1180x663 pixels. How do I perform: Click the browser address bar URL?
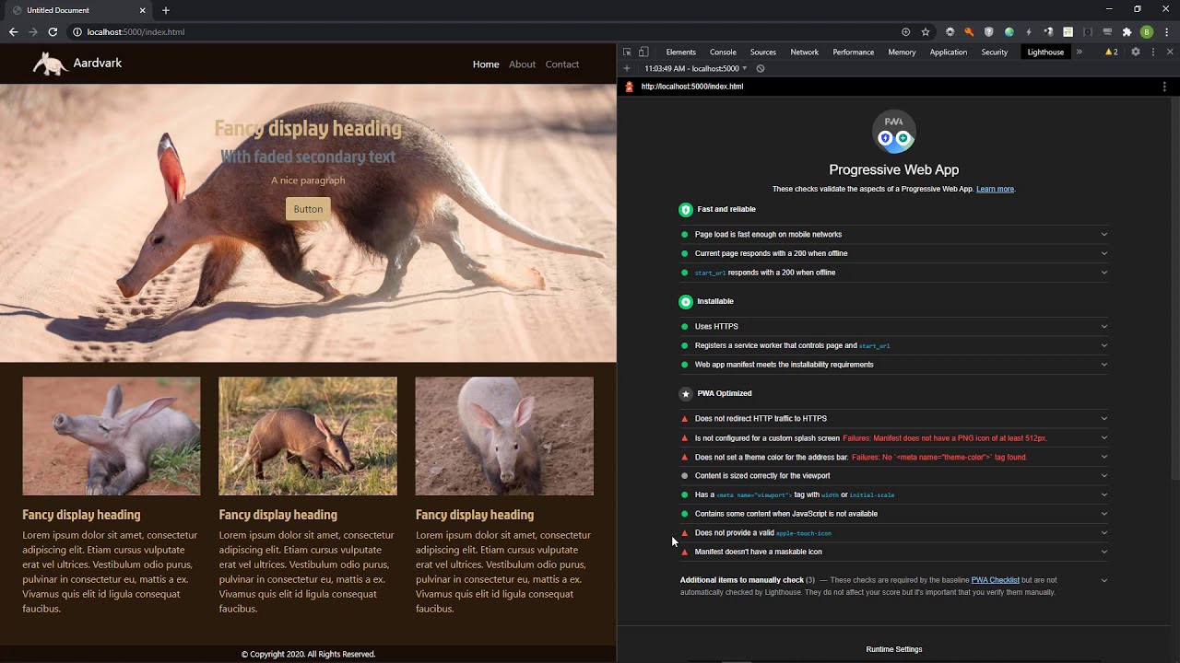pos(136,31)
